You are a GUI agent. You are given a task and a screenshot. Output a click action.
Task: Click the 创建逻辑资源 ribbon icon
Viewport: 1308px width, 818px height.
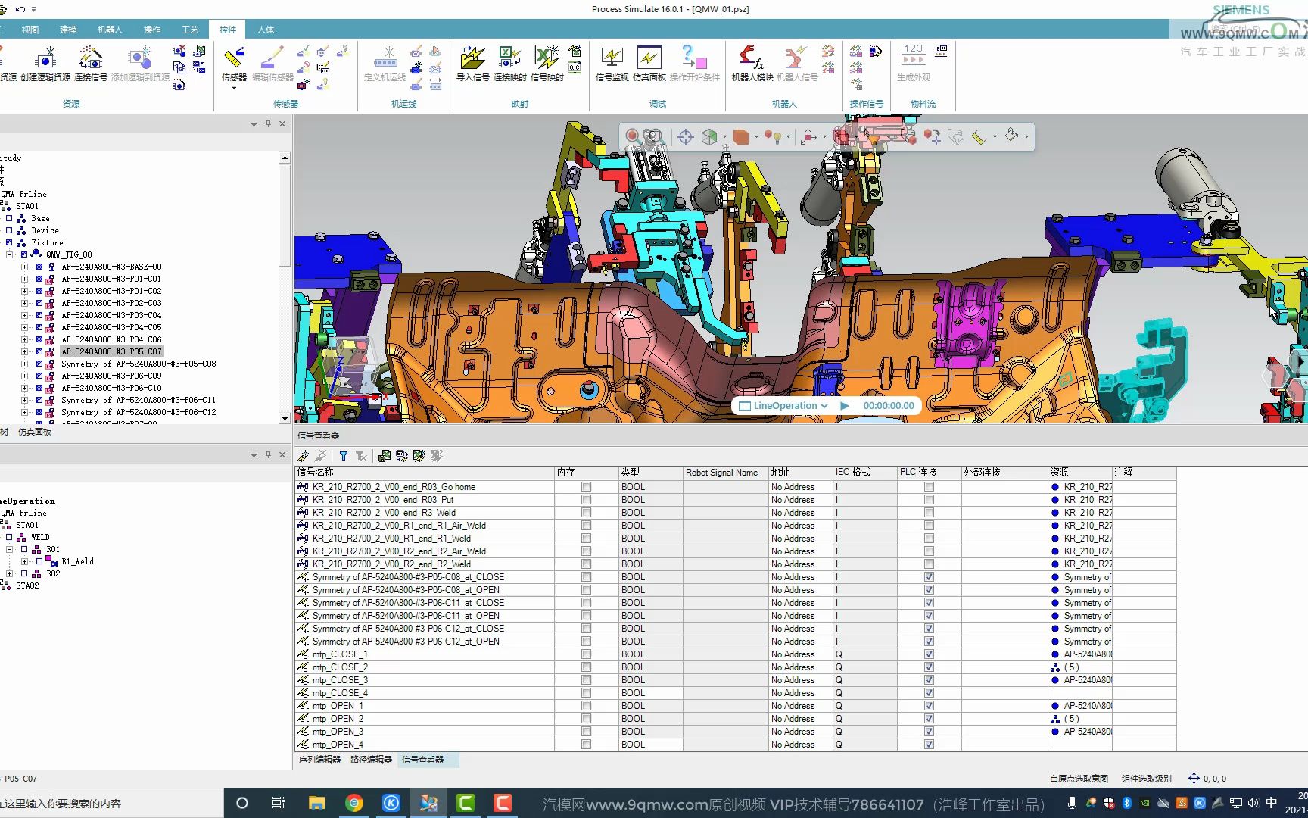click(x=45, y=58)
